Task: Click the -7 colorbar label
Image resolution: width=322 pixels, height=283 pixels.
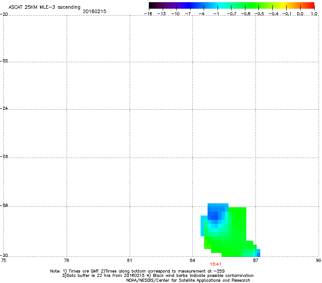Action: coord(188,14)
